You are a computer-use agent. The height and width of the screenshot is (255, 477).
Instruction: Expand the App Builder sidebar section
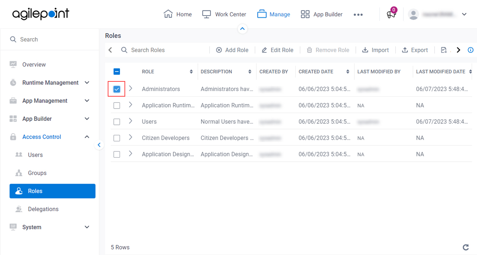click(87, 119)
